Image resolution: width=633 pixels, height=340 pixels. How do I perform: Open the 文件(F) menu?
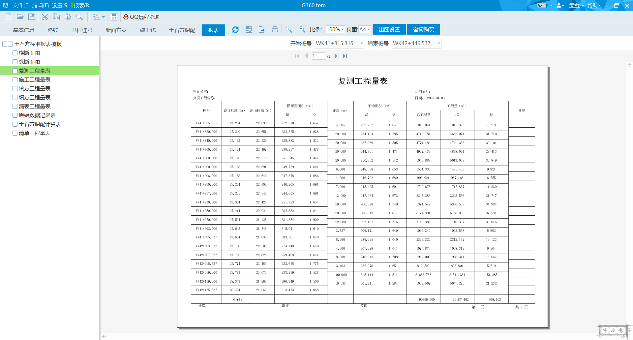pyautogui.click(x=21, y=5)
